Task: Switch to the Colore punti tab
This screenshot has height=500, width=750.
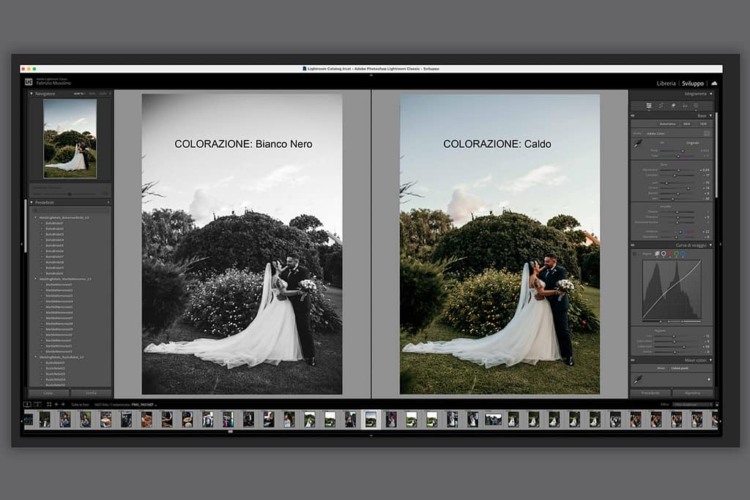Action: coord(680,367)
